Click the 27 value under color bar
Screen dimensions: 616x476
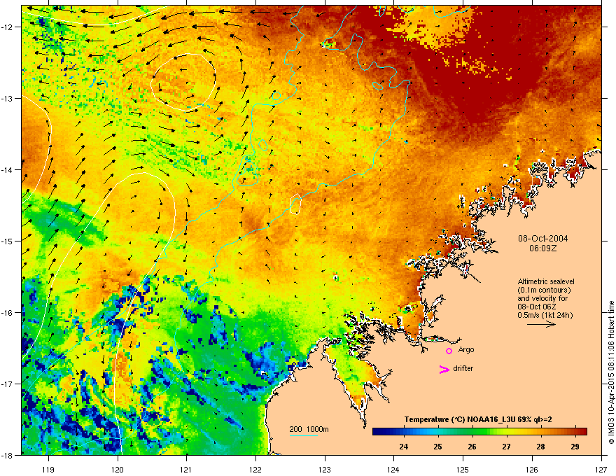pos(506,447)
